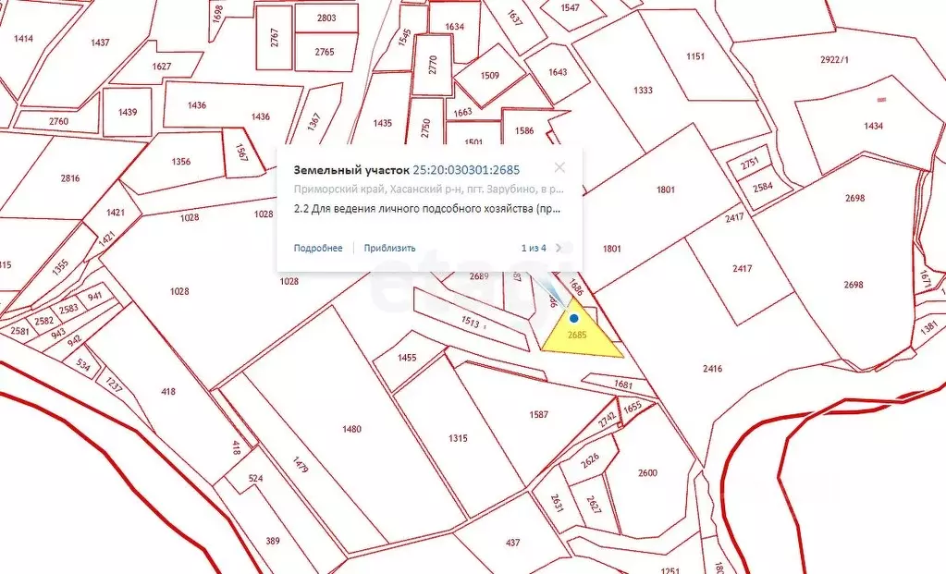This screenshot has width=946, height=574.
Task: Click the small pink marker above 1434
Action: (881, 98)
